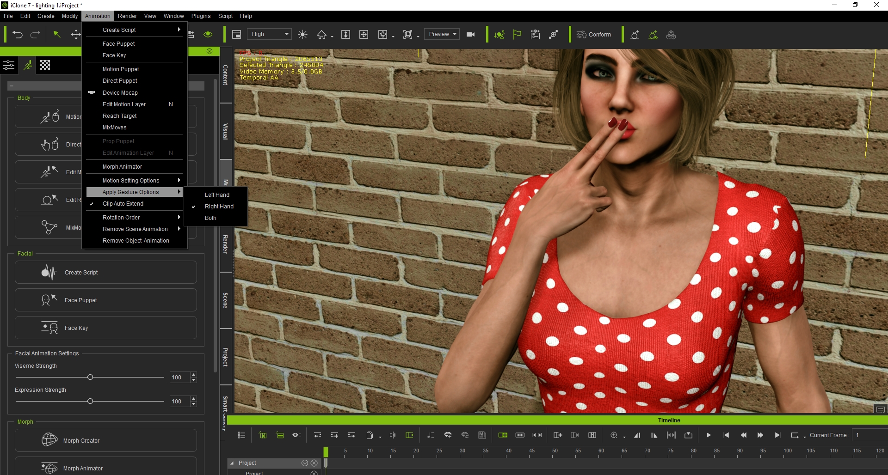Close the left panel with circled X
888x475 pixels.
pos(210,51)
